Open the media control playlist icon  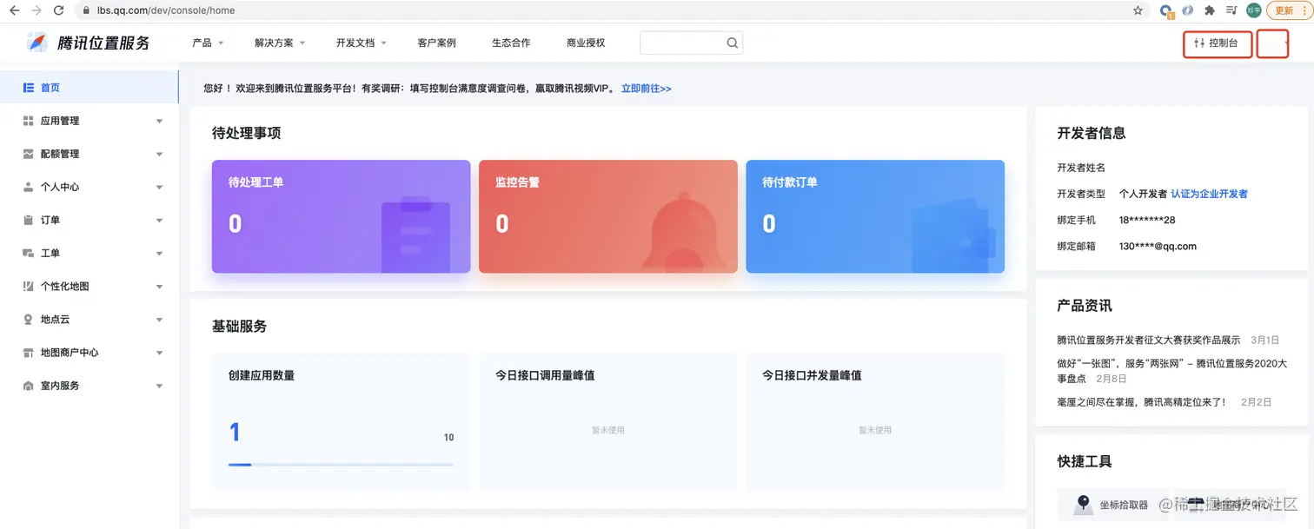pos(1231,10)
